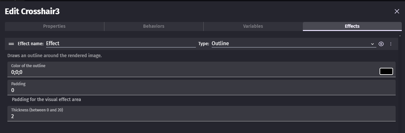The height and width of the screenshot is (133, 405).
Task: Open the Type dropdown showing Outline
Action: point(290,44)
